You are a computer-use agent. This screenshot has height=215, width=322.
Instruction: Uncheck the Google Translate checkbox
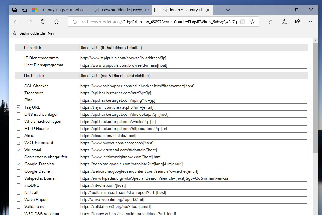coord(18,164)
